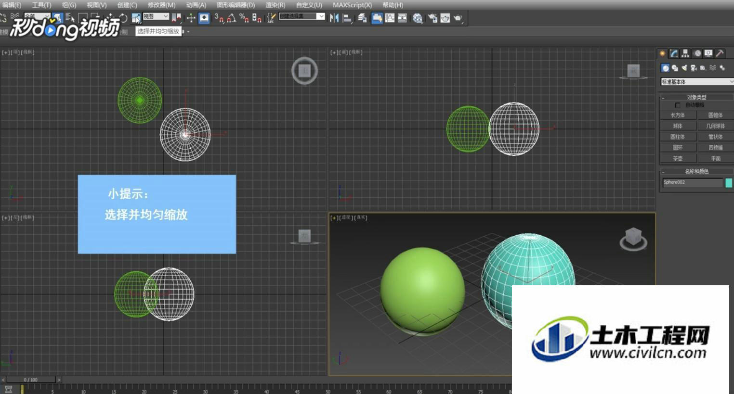734x394 pixels.
Task: Click the Sphere002 name field
Action: (x=693, y=182)
